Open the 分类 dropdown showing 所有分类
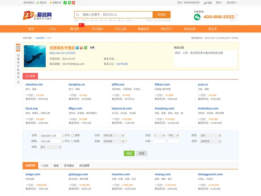This screenshot has width=261, height=196. tap(113, 135)
